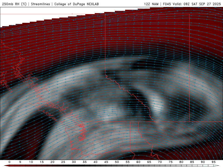Click the 70 label on the legend
223x167 pixels.
click(160, 162)
